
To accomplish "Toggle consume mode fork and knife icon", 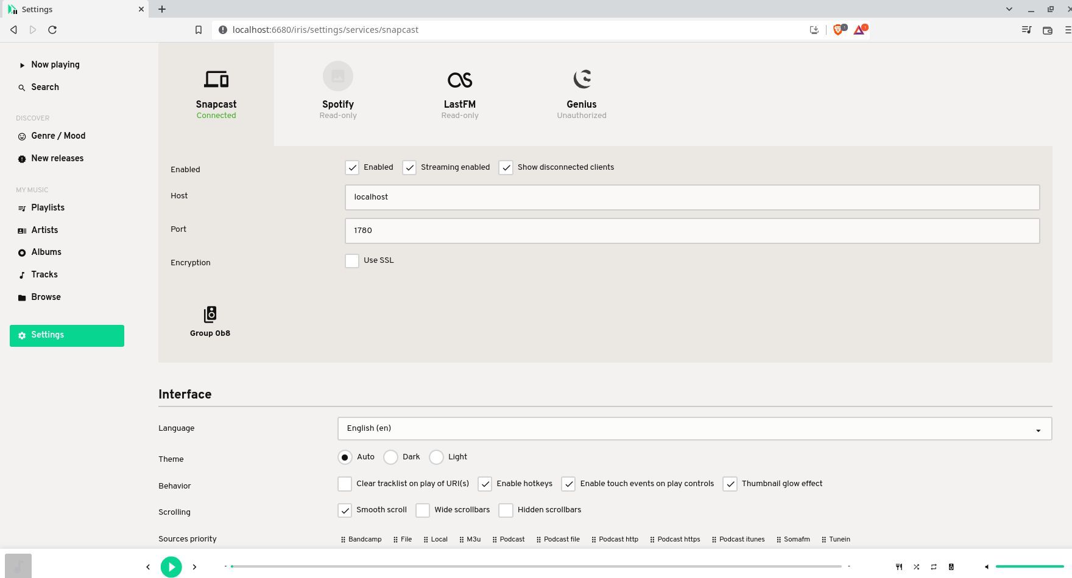I will click(899, 567).
